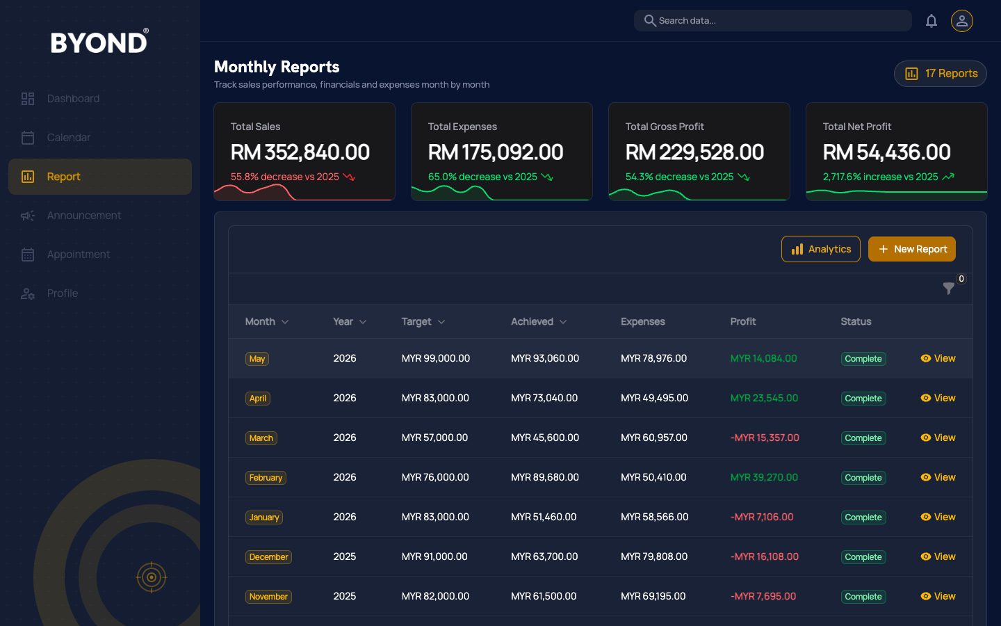Click the Total Expenses card
1001x626 pixels.
[x=502, y=152]
